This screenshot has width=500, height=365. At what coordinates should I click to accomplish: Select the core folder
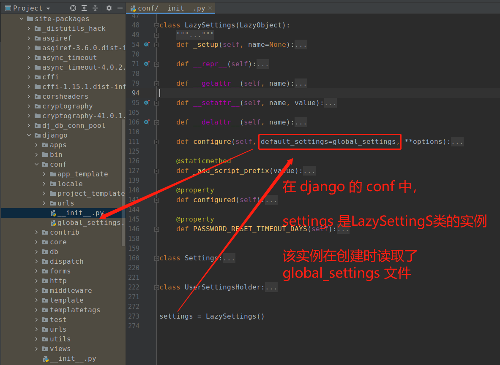pos(55,242)
